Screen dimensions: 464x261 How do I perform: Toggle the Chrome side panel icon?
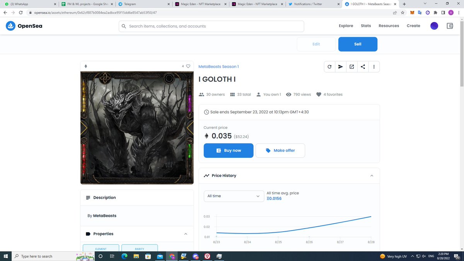[443, 12]
